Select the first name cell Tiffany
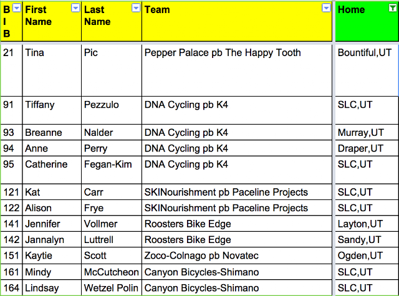This screenshot has width=399, height=296. click(x=52, y=110)
